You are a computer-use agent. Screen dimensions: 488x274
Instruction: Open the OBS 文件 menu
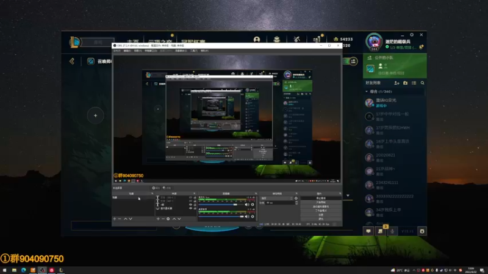[117, 51]
